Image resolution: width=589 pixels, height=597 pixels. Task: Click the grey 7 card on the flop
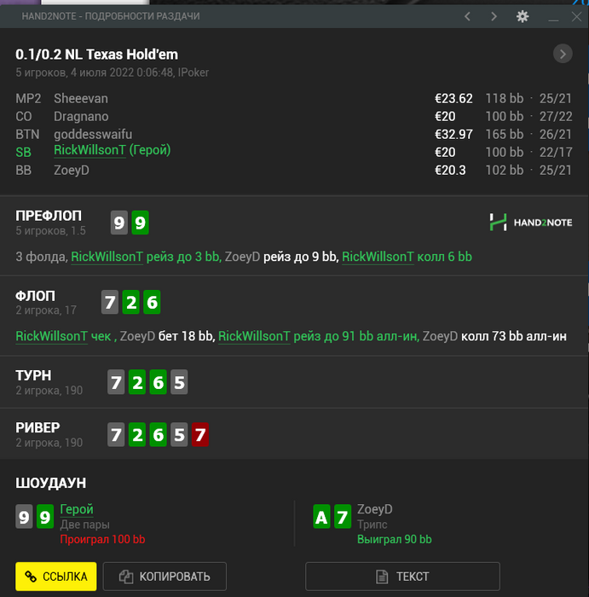[110, 302]
